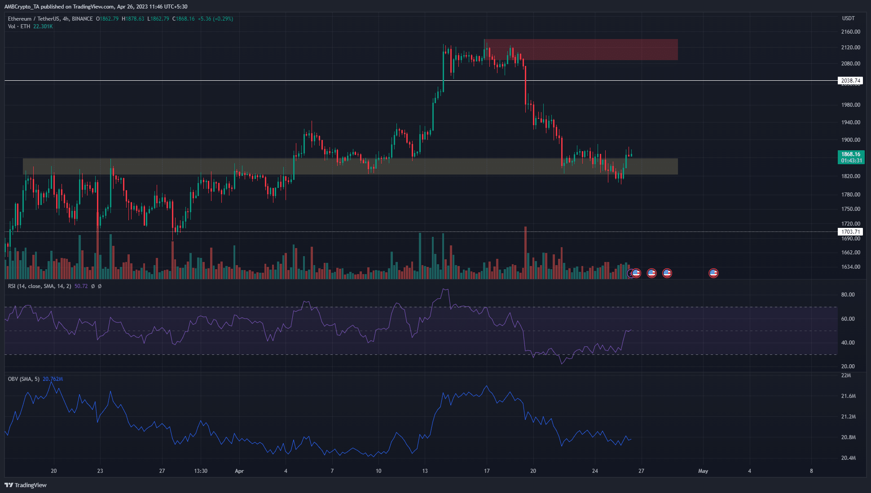Select the red supply zone rectangle
This screenshot has height=493, width=871.
click(581, 49)
